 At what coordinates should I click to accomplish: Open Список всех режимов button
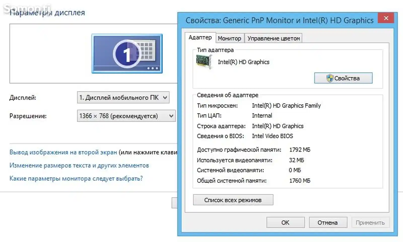point(233,200)
